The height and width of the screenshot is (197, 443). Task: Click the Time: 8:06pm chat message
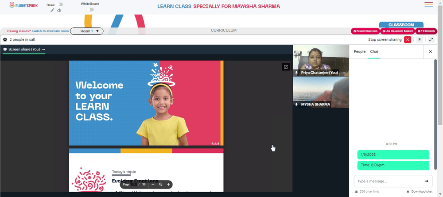point(393,165)
